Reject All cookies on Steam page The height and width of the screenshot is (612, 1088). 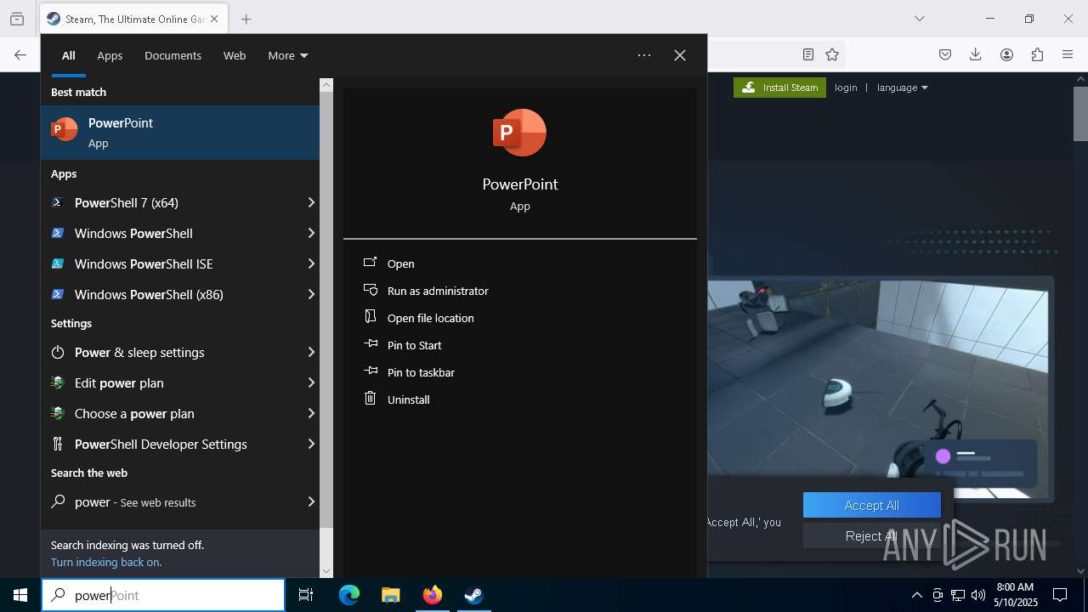coord(872,535)
